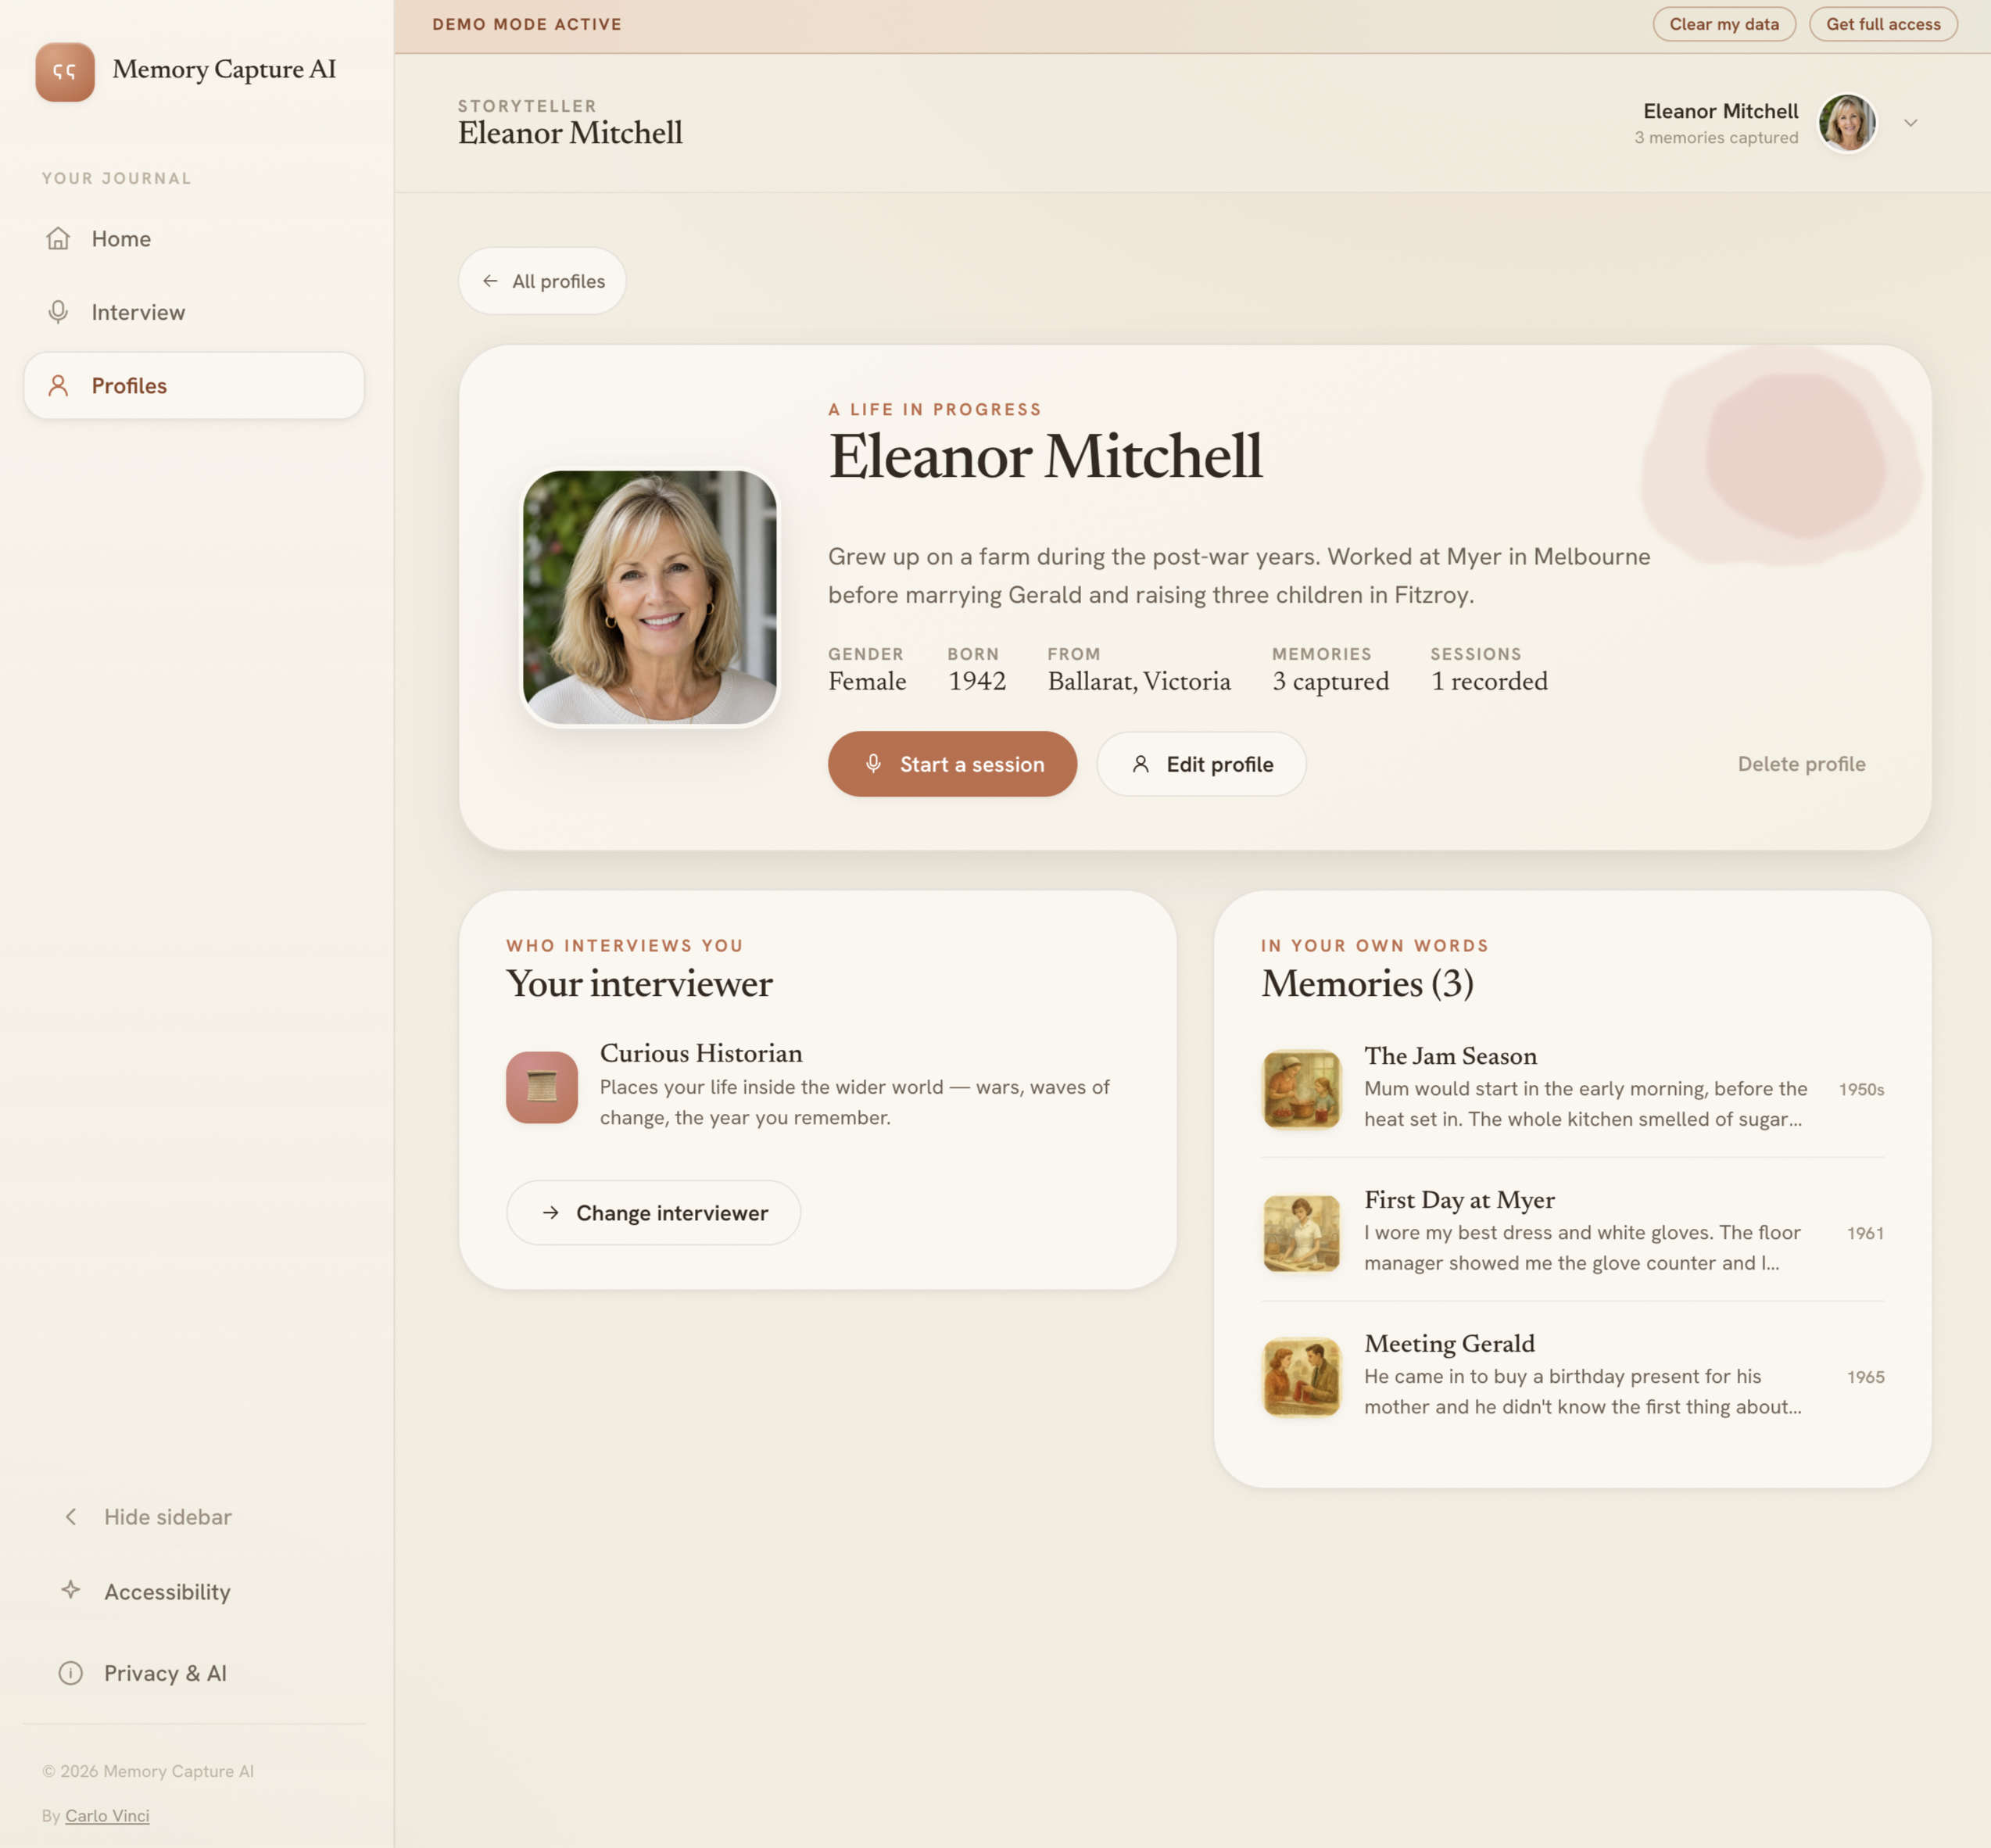1991x1848 pixels.
Task: Click the 1965 year label
Action: point(1865,1377)
